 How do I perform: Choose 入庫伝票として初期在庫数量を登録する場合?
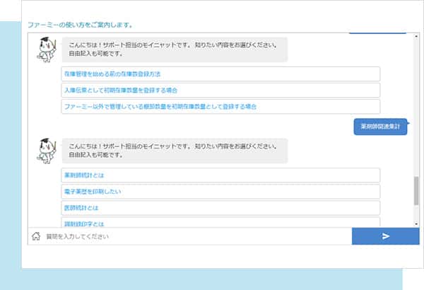tap(220, 90)
